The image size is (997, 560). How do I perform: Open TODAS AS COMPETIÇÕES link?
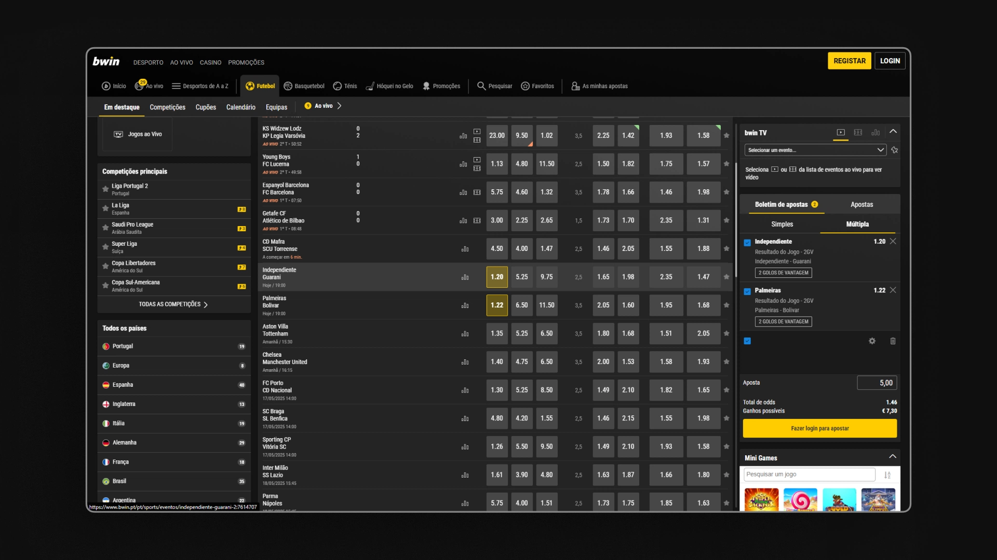(173, 304)
